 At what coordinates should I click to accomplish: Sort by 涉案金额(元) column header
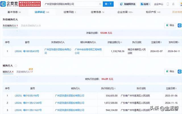tap(115, 42)
